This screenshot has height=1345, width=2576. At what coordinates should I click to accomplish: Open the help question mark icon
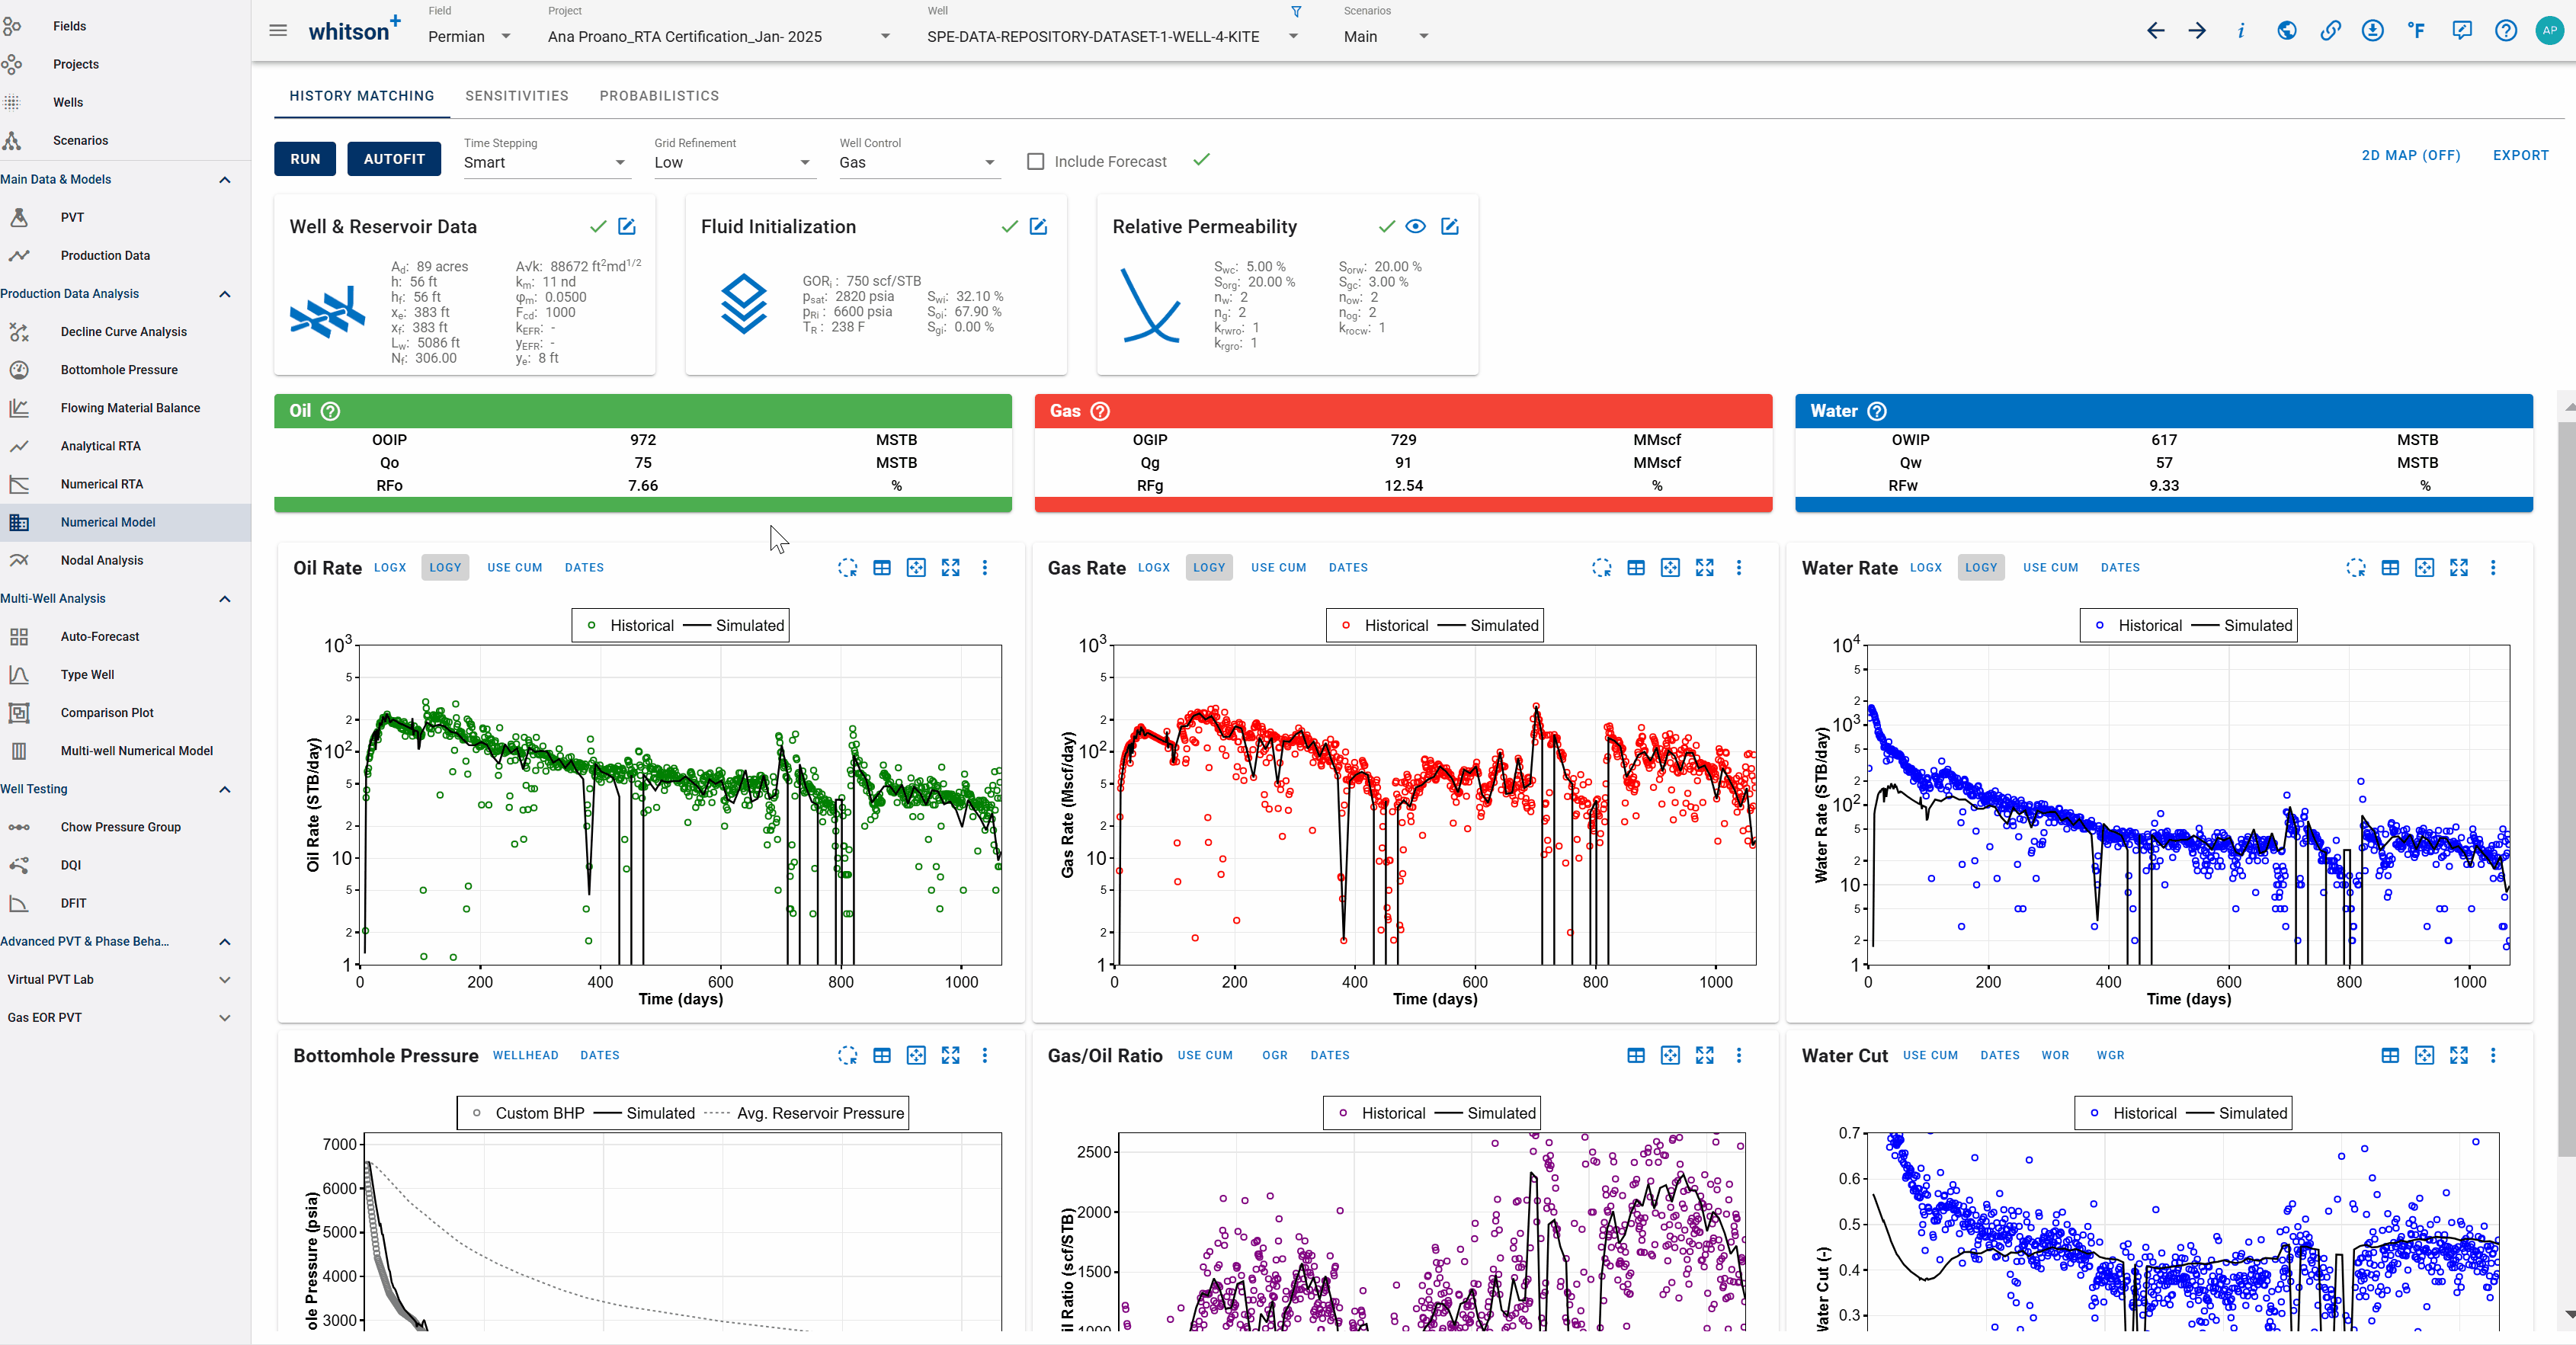[x=2506, y=31]
